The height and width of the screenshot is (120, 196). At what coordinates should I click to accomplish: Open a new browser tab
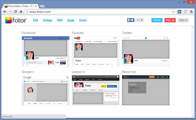(42, 6)
